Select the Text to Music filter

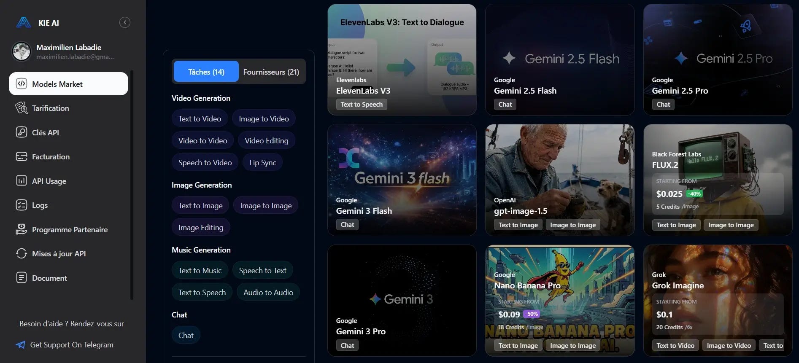click(200, 270)
